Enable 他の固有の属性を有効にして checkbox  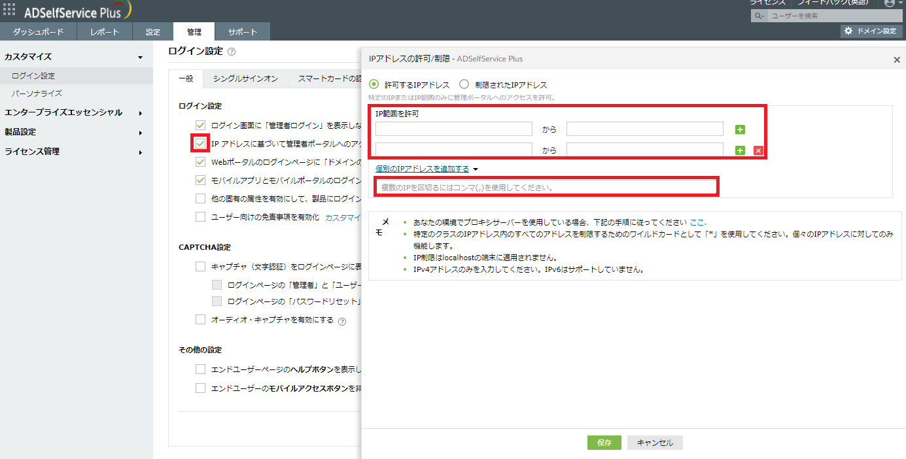pyautogui.click(x=201, y=198)
